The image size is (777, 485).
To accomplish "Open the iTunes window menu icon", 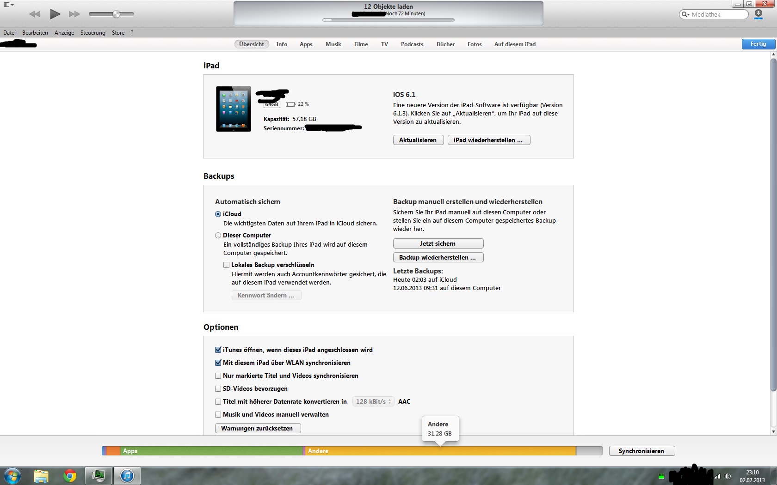I will tap(8, 5).
